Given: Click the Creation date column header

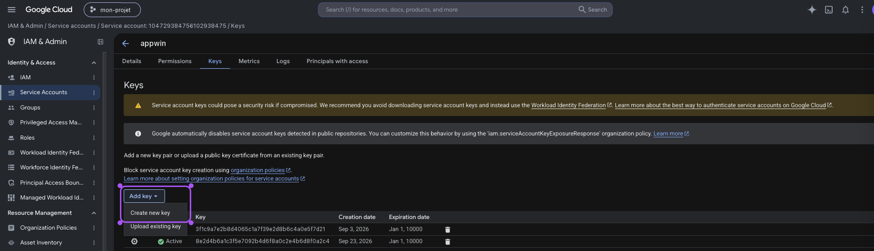Looking at the screenshot, I should [357, 217].
